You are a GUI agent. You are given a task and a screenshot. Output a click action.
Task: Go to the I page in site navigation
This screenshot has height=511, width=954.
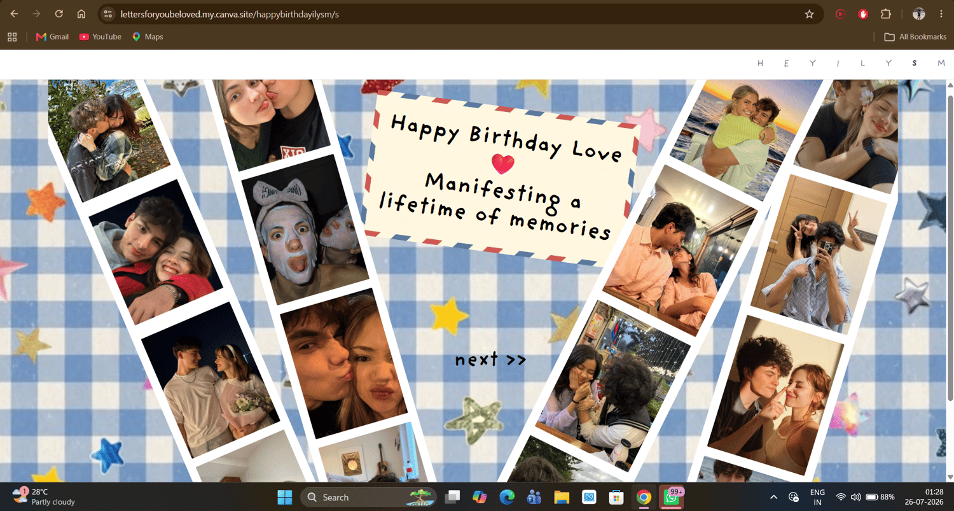click(x=838, y=63)
